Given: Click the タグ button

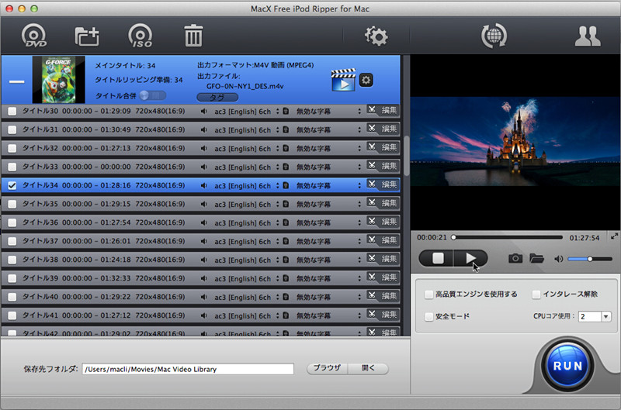Looking at the screenshot, I should pos(217,97).
